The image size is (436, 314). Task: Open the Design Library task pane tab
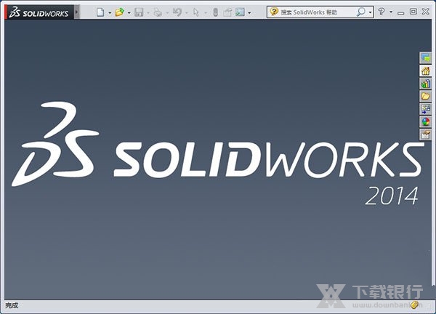pyautogui.click(x=425, y=84)
